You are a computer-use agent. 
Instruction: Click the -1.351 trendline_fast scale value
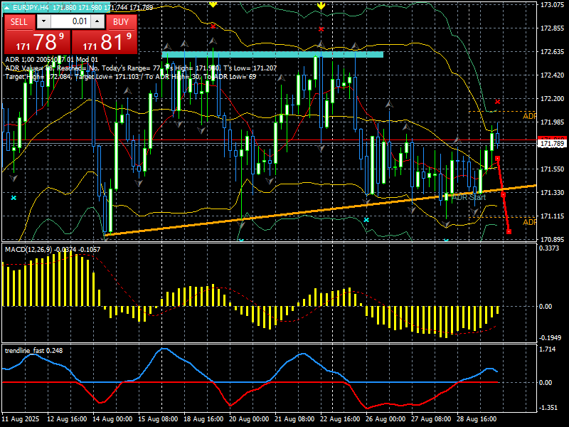[x=548, y=408]
